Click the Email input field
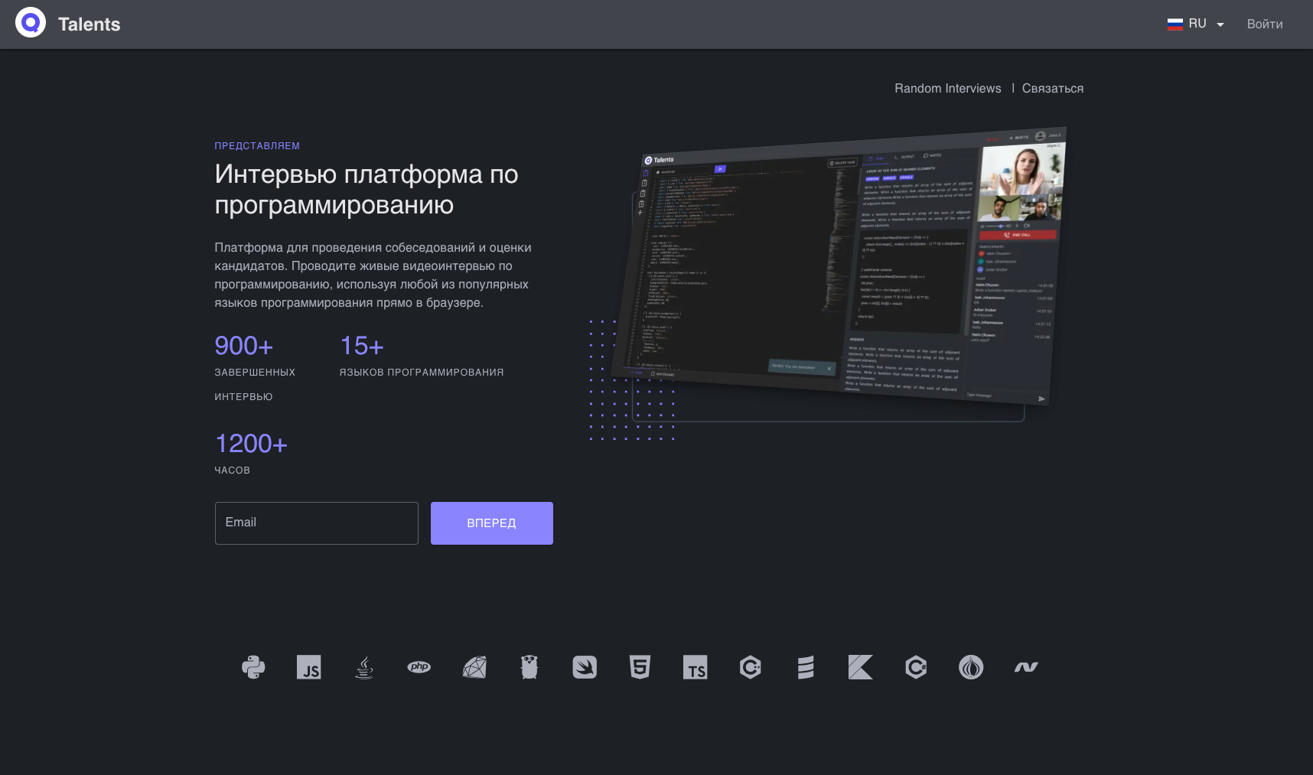 (x=316, y=523)
